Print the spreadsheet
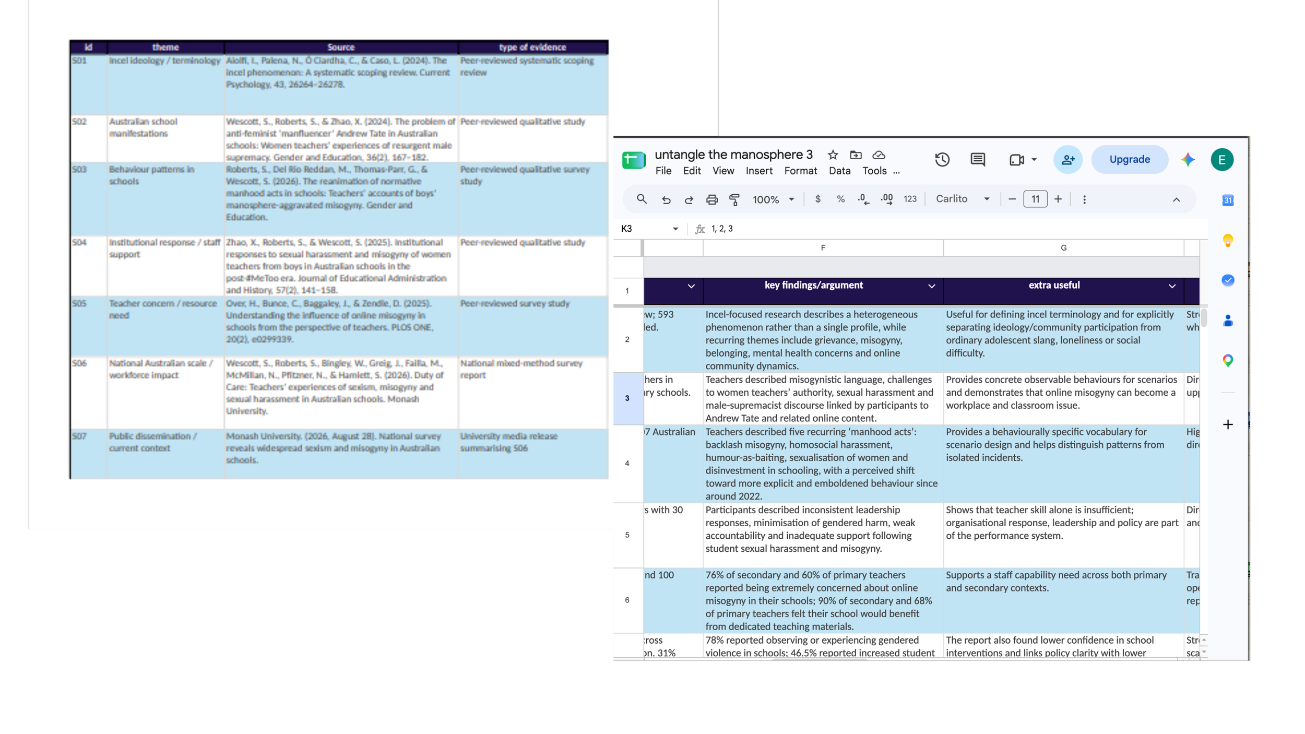This screenshot has width=1305, height=734. point(711,199)
